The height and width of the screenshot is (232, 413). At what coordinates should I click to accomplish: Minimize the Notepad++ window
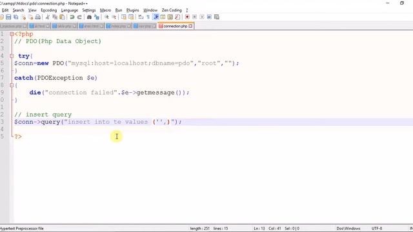tap(387, 3)
